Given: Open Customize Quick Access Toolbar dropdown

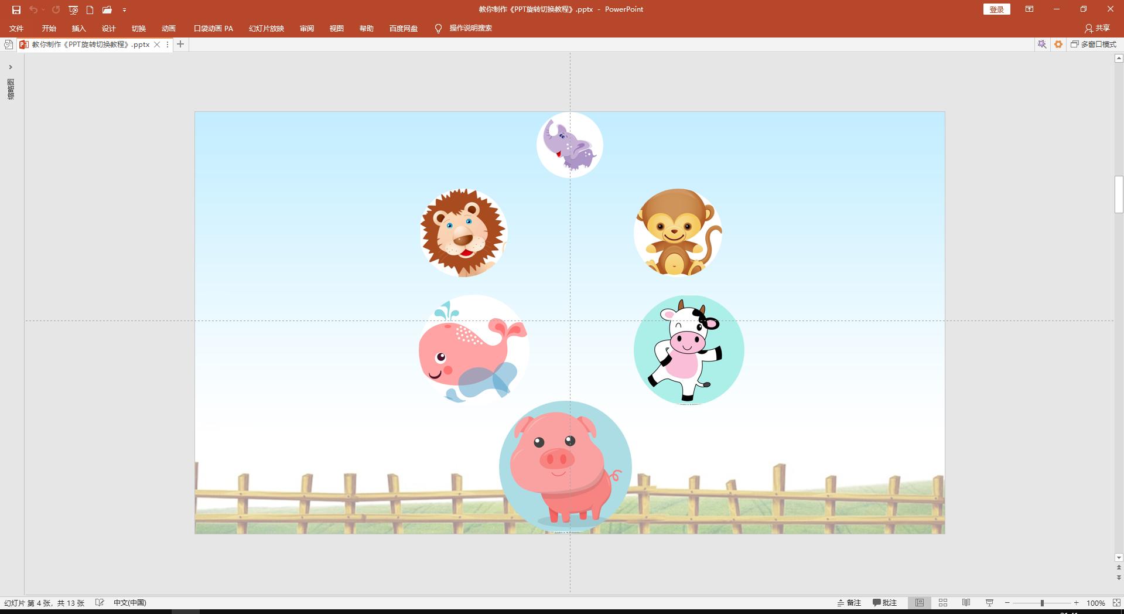Looking at the screenshot, I should pos(124,10).
